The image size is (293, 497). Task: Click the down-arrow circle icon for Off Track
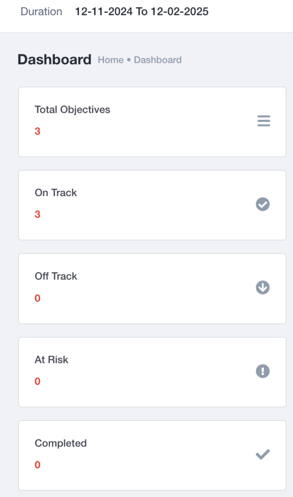(x=262, y=287)
